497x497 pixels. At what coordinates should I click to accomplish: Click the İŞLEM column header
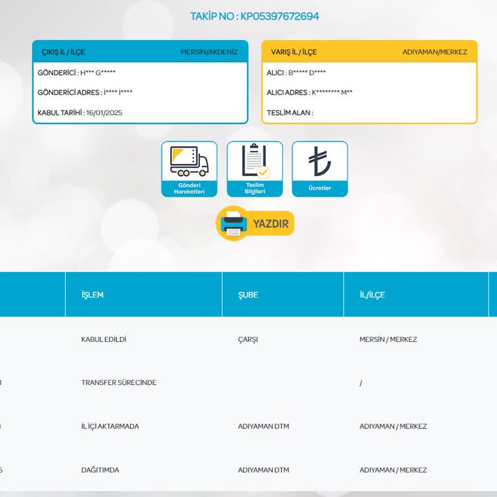pyautogui.click(x=93, y=295)
